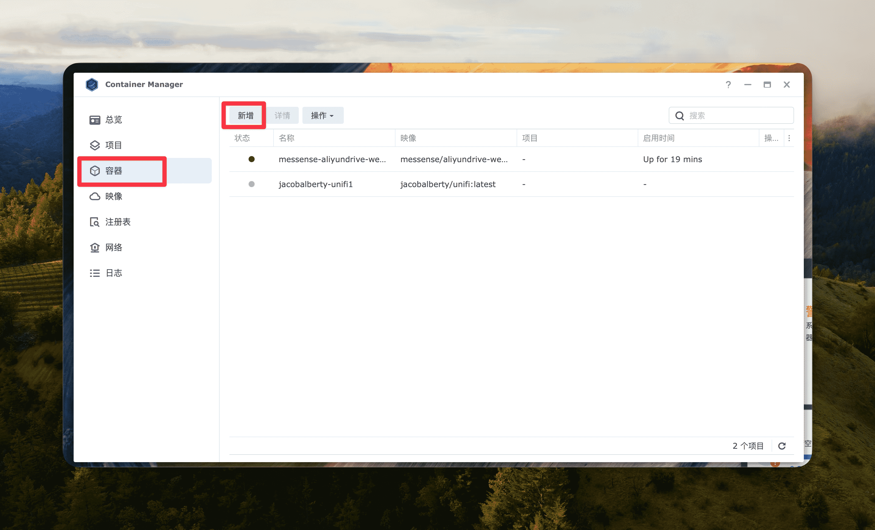The image size is (875, 530).
Task: Click the Overview (总览) sidebar icon
Action: [94, 120]
